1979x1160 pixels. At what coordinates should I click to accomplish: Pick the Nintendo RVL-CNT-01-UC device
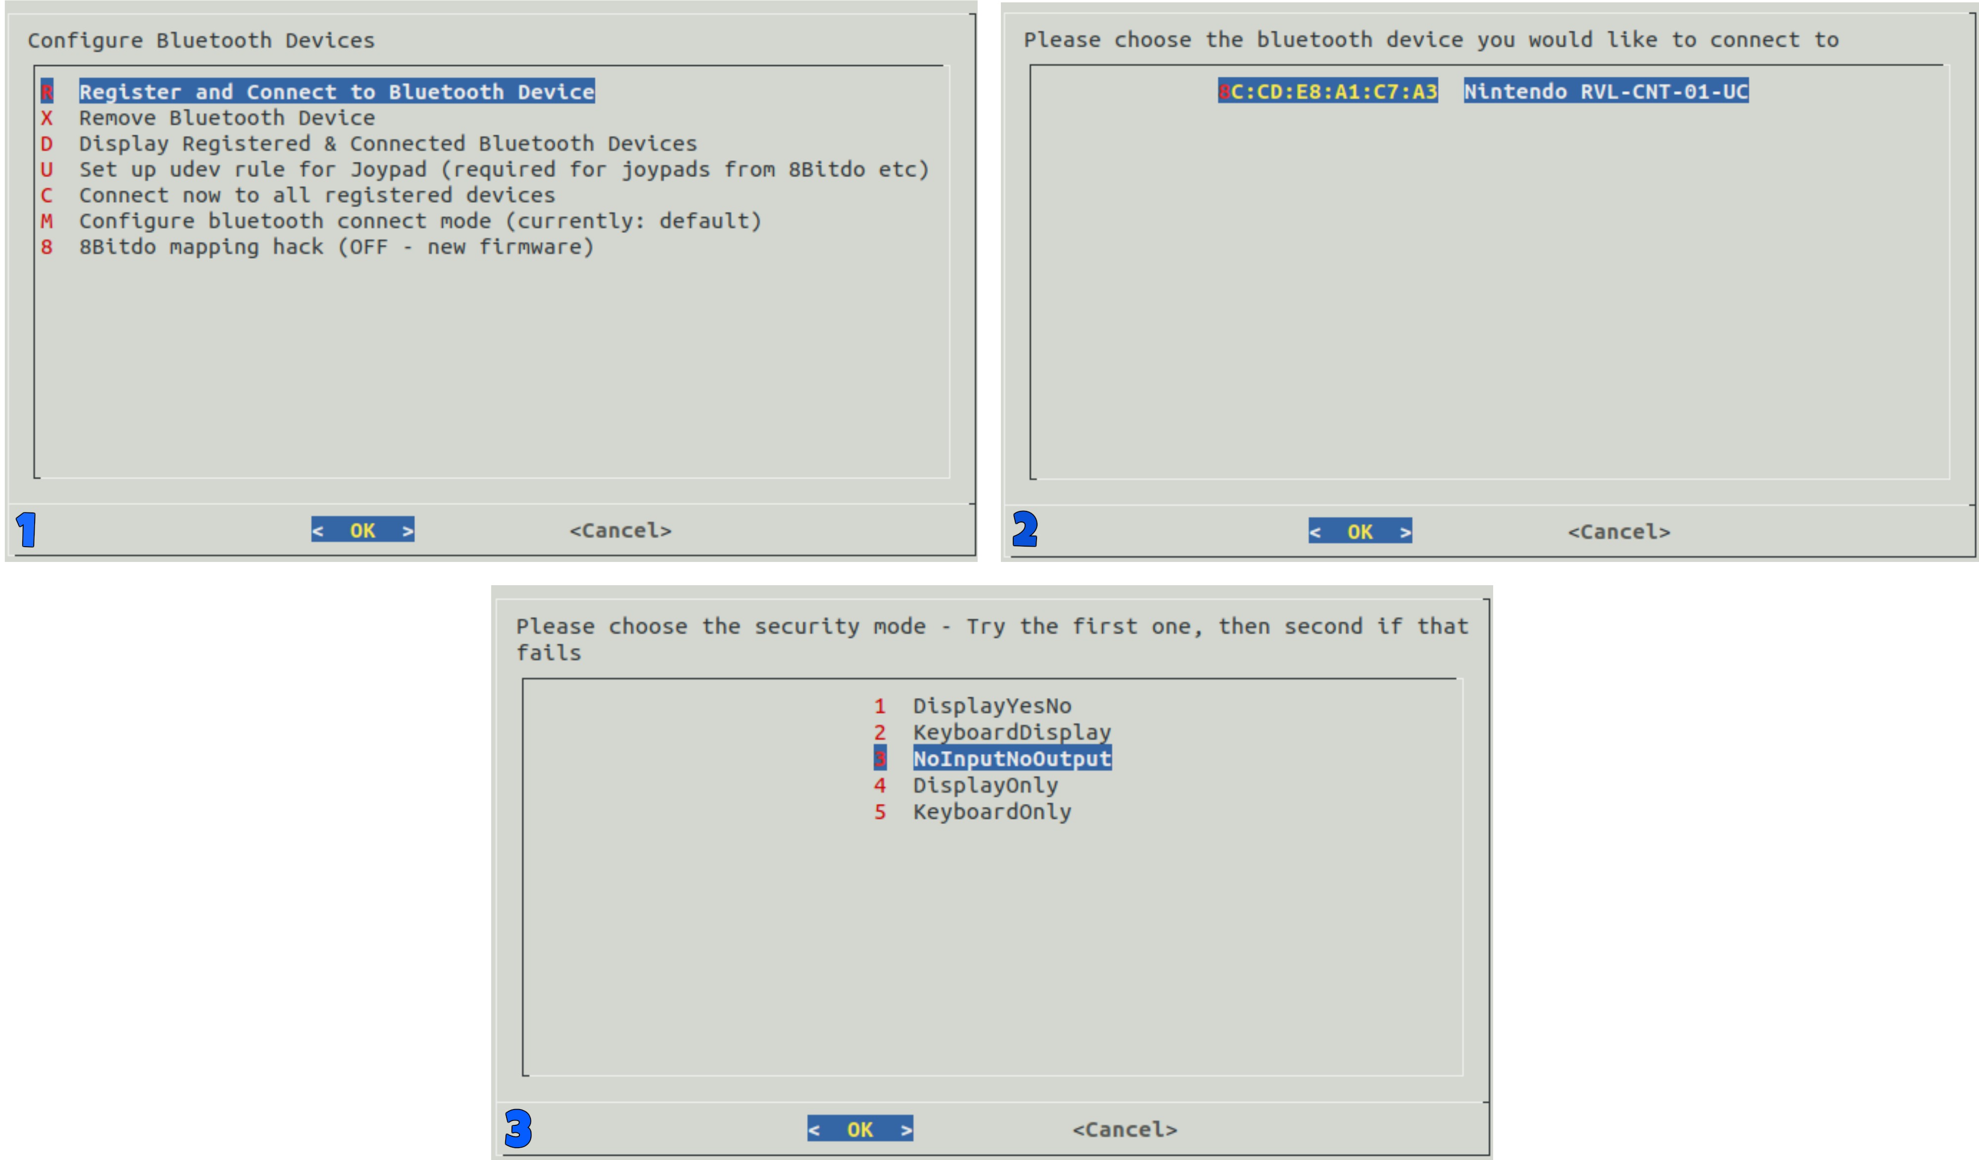pyautogui.click(x=1605, y=92)
